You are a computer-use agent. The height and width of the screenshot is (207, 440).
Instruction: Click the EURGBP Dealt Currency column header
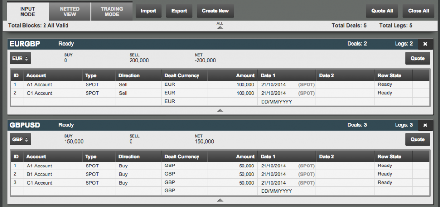pyautogui.click(x=184, y=75)
